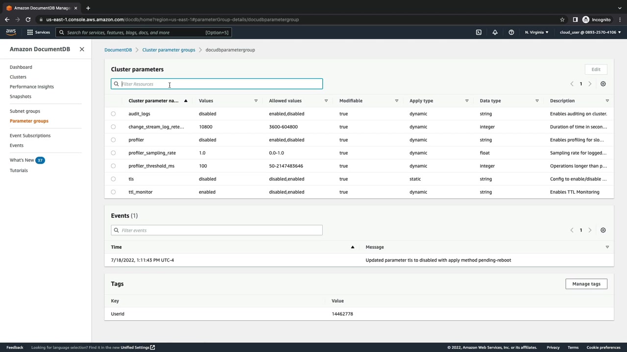Go to next events page
627x352 pixels.
590,230
